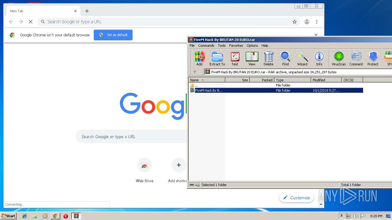The image size is (392, 220).
Task: Click the Add shortcut tile
Action: pyautogui.click(x=178, y=170)
